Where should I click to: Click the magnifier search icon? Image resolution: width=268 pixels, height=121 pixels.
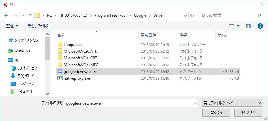[259, 16]
